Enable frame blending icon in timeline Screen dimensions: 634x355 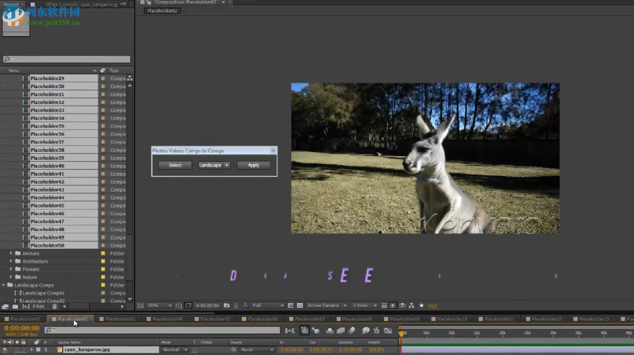coord(341,330)
